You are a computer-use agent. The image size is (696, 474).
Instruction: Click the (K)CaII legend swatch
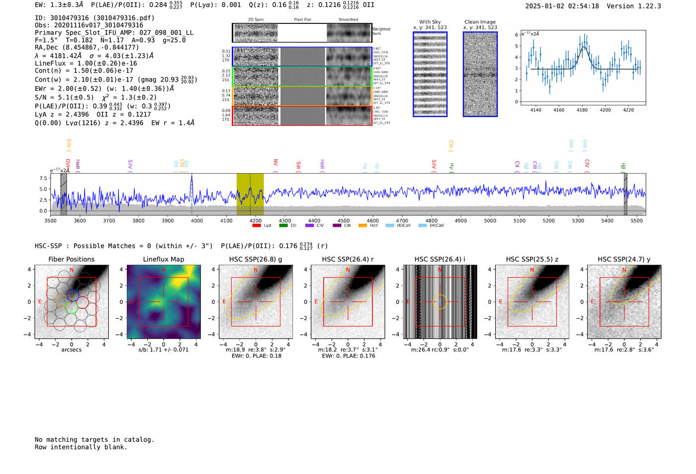[390, 225]
